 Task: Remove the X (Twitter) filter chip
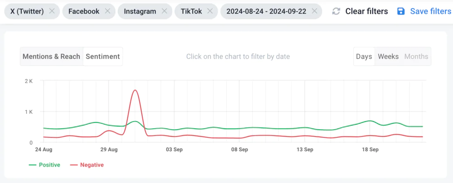point(52,11)
